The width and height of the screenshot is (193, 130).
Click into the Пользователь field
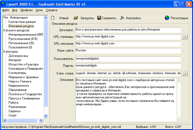(128, 59)
